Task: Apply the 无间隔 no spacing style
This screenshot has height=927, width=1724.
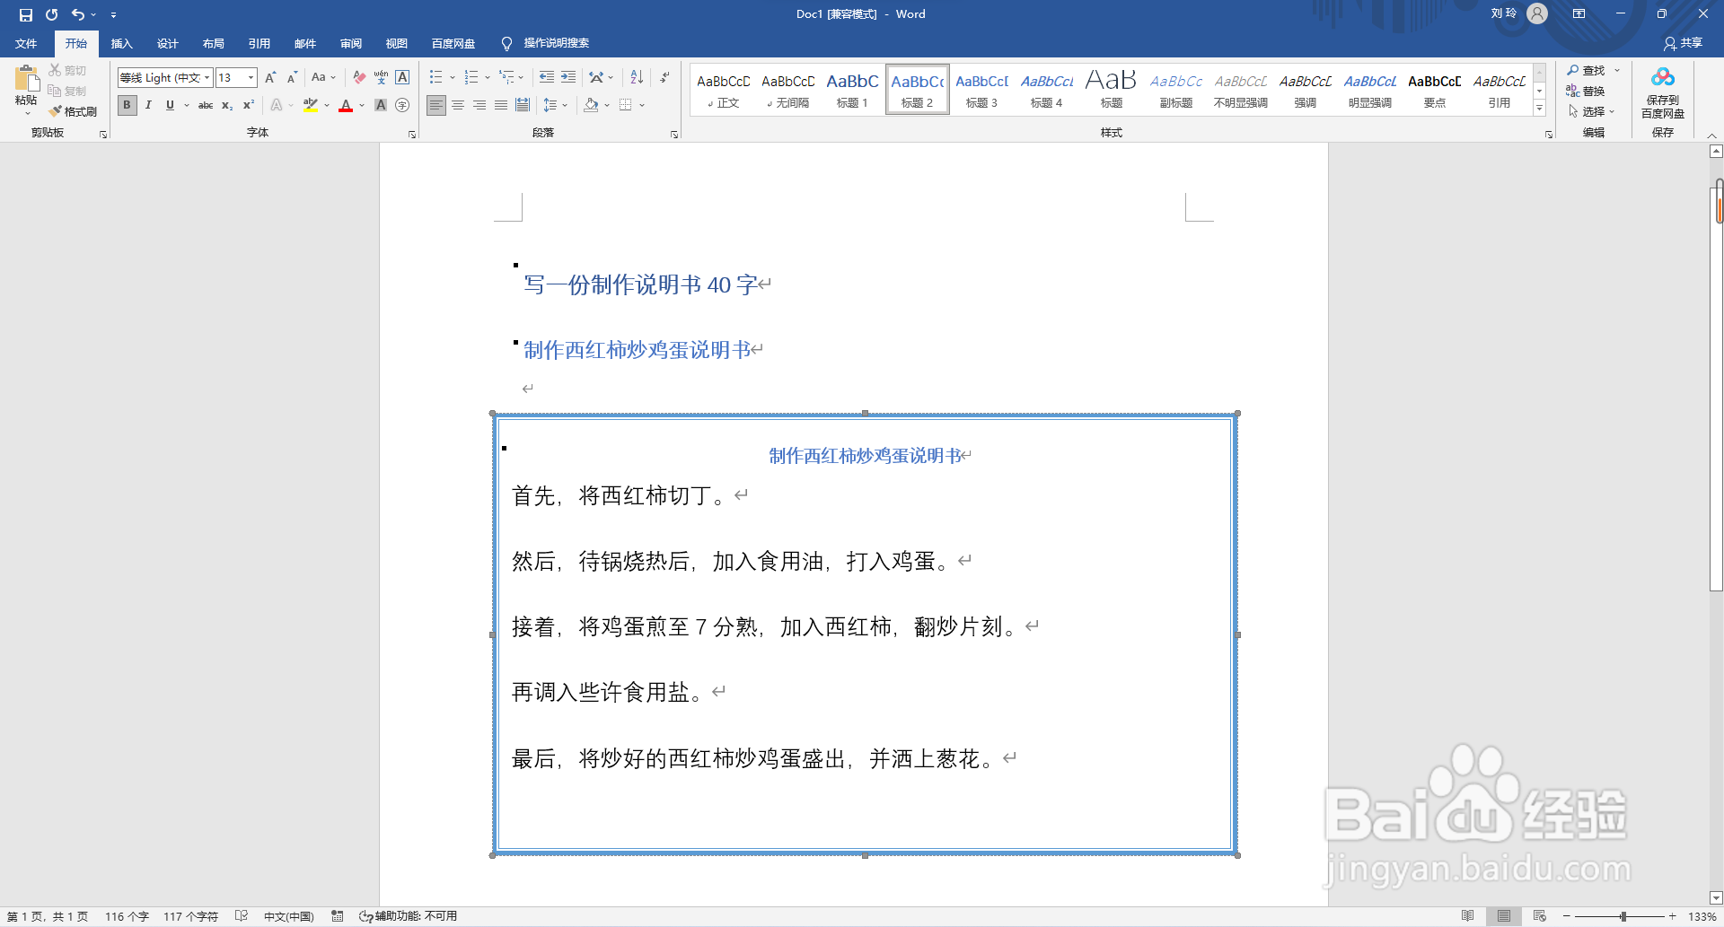Action: point(787,90)
